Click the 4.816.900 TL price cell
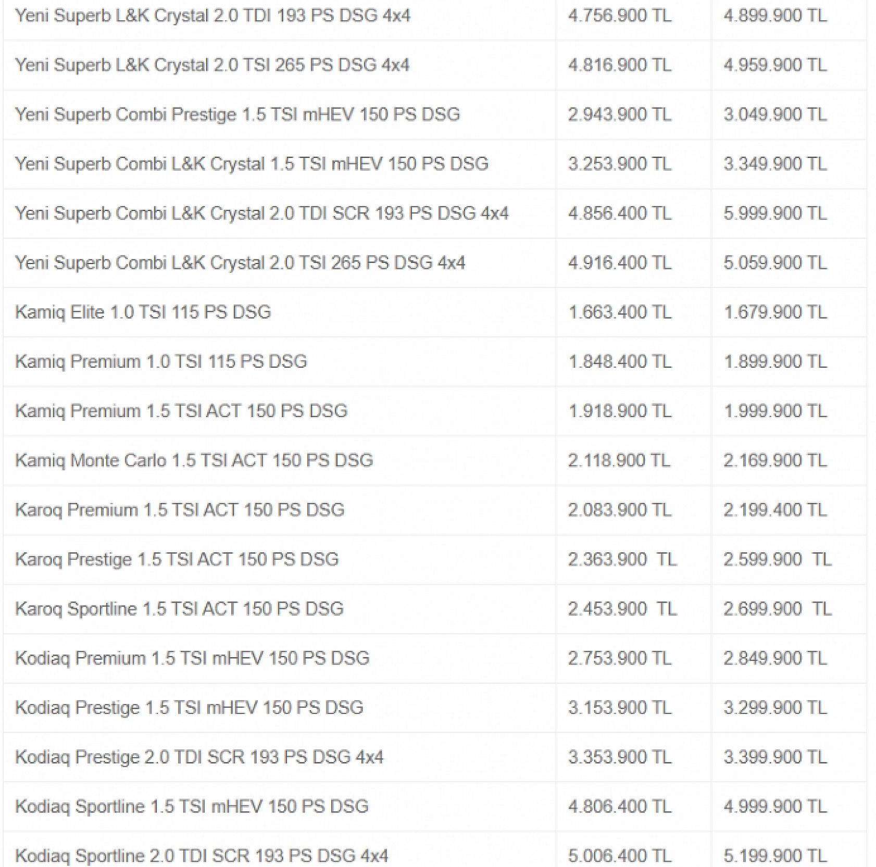Image resolution: width=876 pixels, height=867 pixels. [620, 65]
